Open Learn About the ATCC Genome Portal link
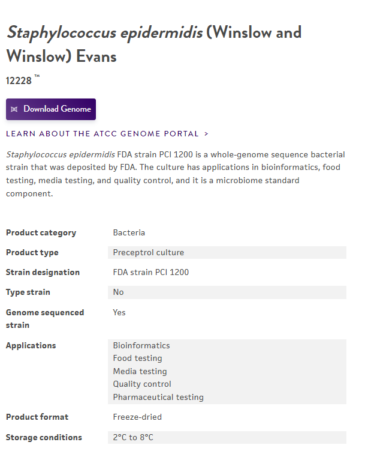The height and width of the screenshot is (463, 371). (102, 134)
